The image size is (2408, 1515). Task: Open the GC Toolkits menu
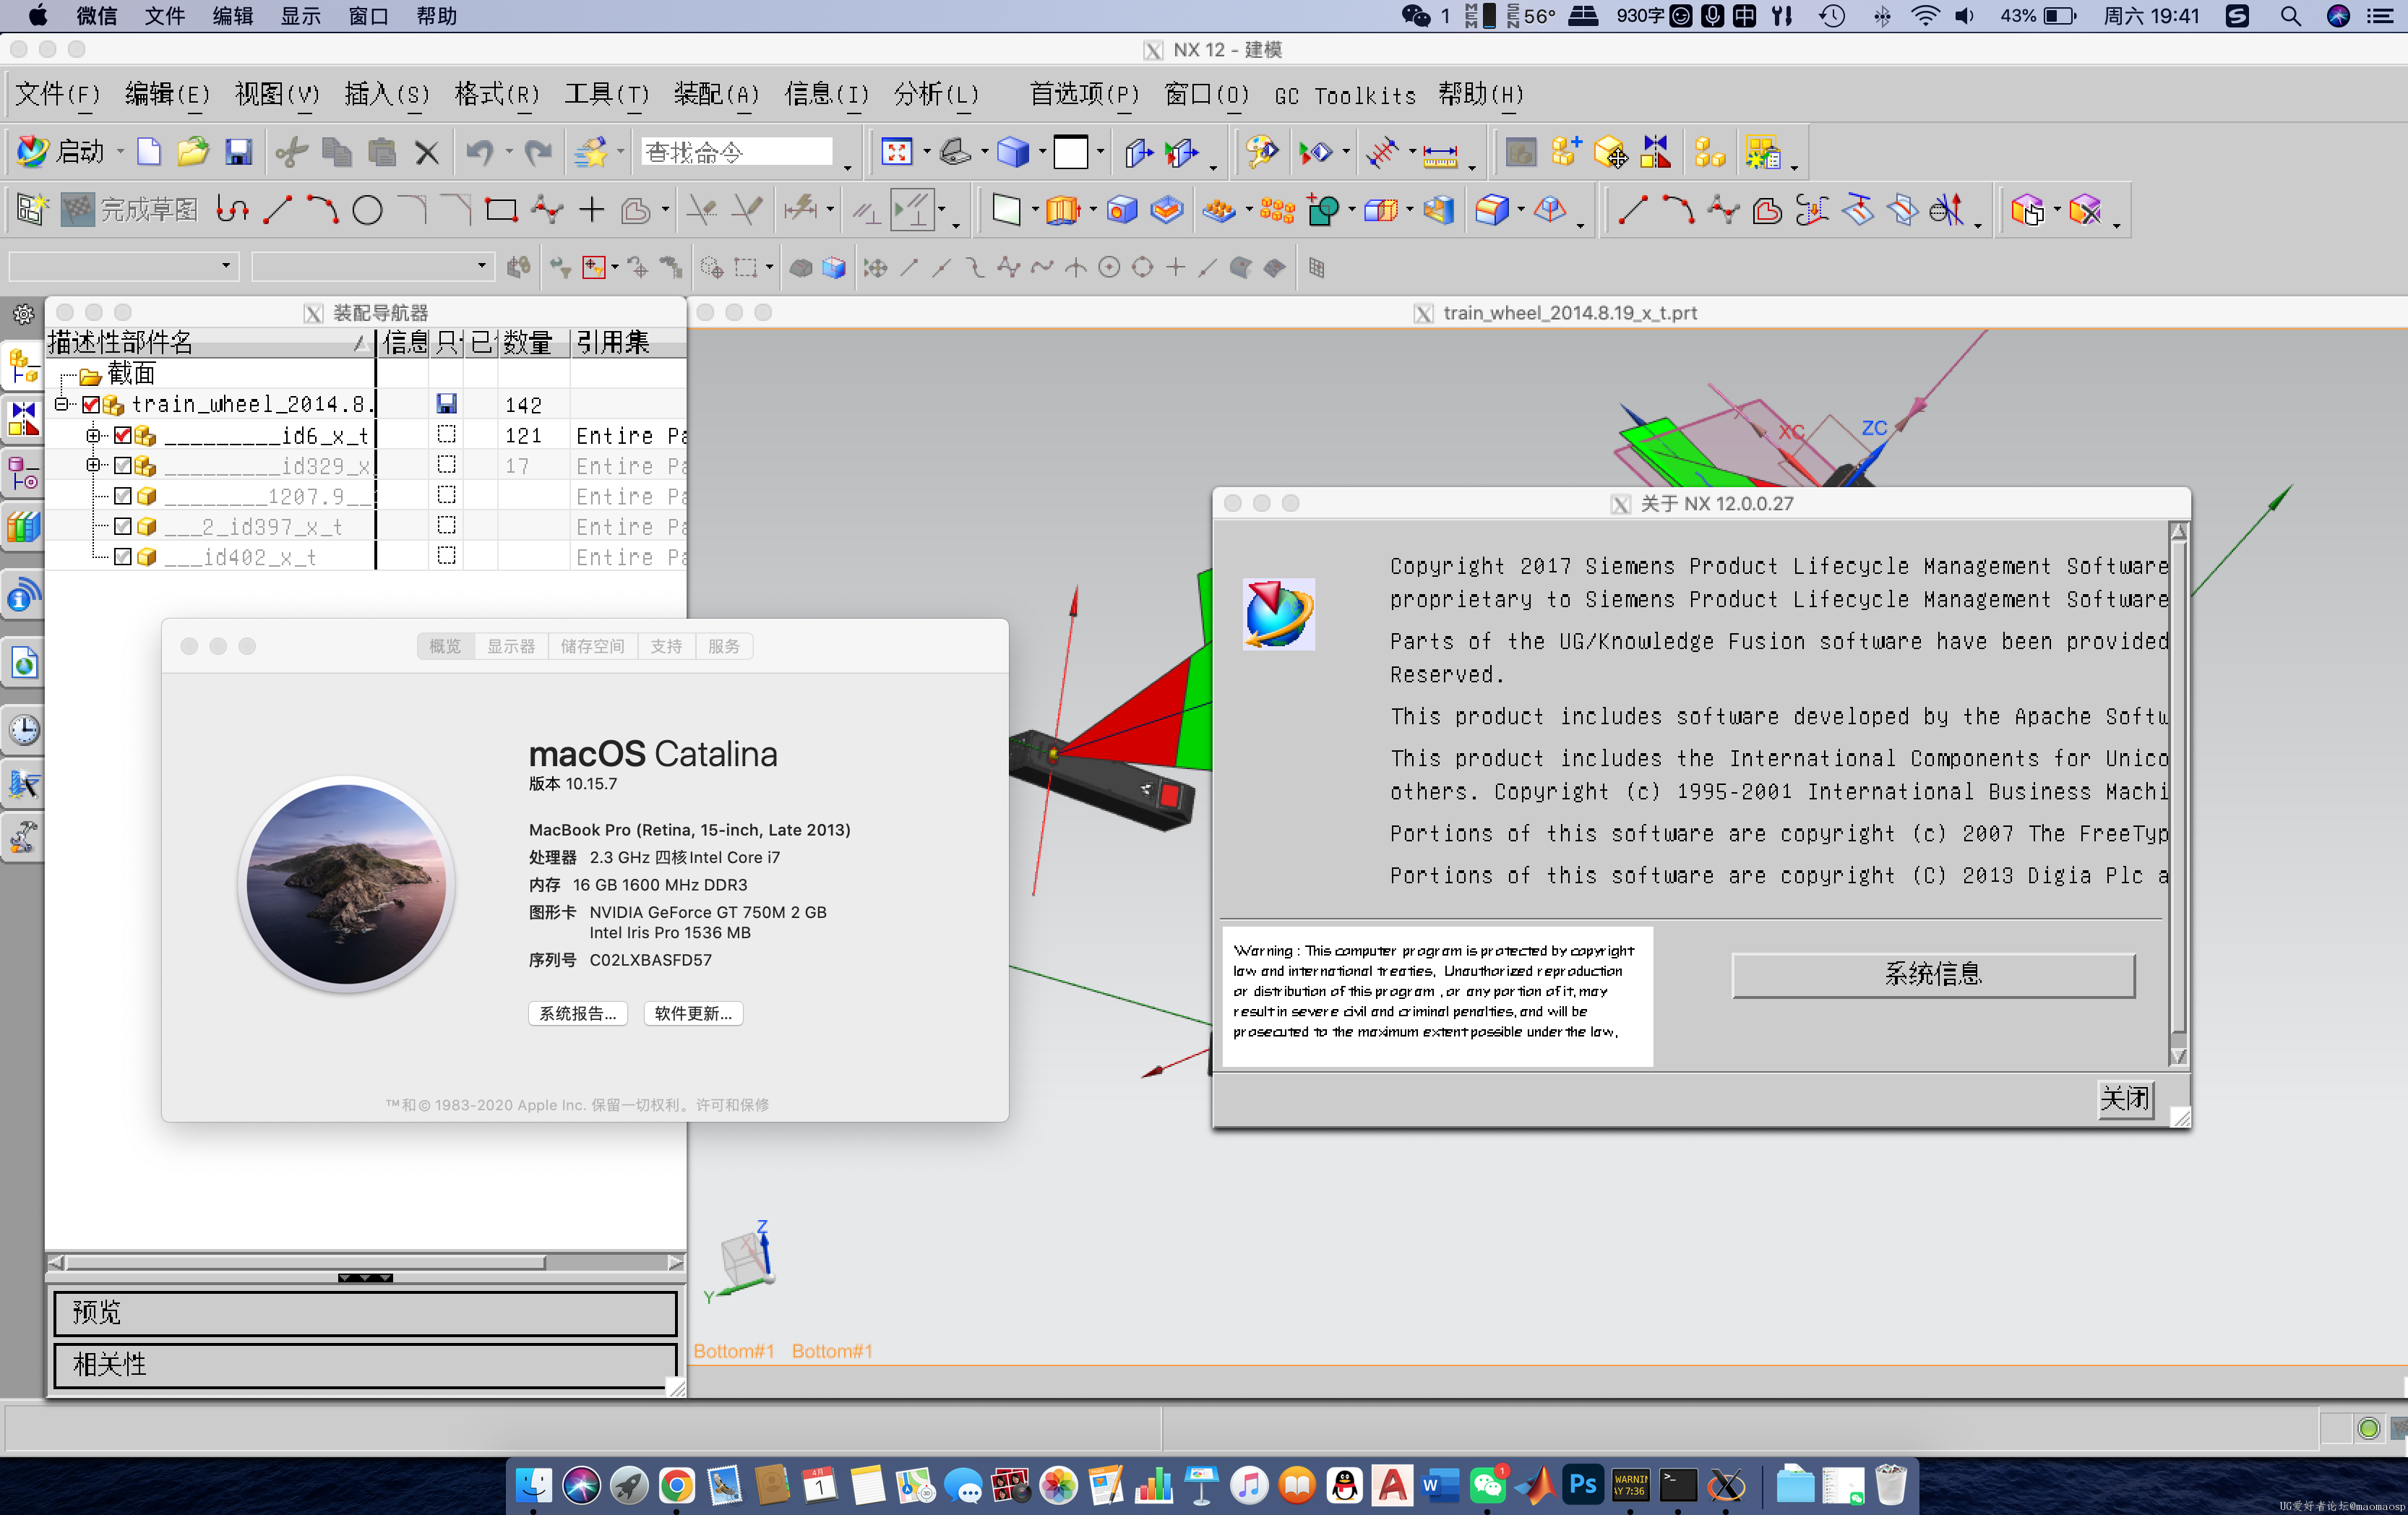[1345, 96]
